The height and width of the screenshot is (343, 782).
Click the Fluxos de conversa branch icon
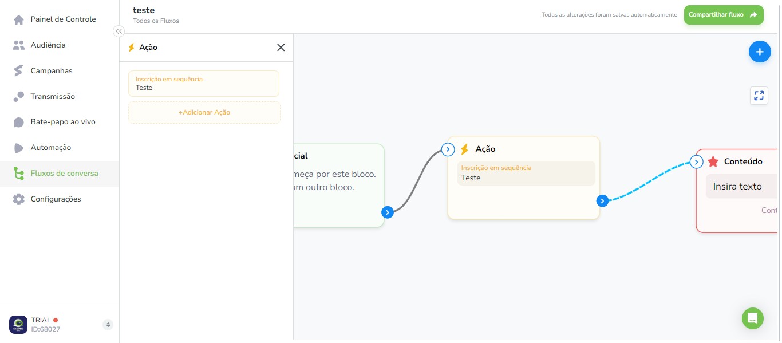(19, 174)
